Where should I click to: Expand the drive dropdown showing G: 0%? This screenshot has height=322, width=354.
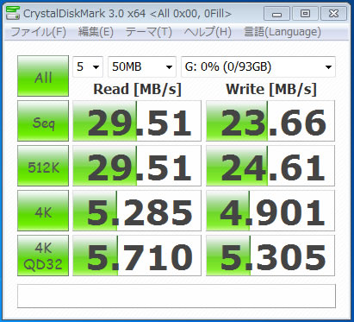(258, 66)
